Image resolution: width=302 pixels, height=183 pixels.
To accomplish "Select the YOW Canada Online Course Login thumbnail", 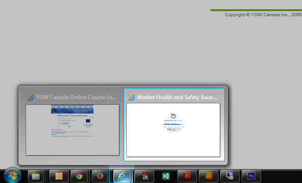I will coord(72,130).
